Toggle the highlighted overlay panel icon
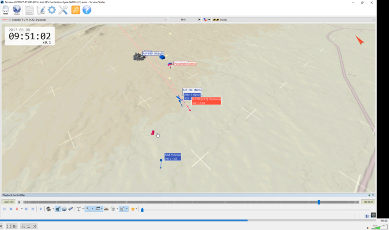The height and width of the screenshot is (230, 389). (122, 209)
